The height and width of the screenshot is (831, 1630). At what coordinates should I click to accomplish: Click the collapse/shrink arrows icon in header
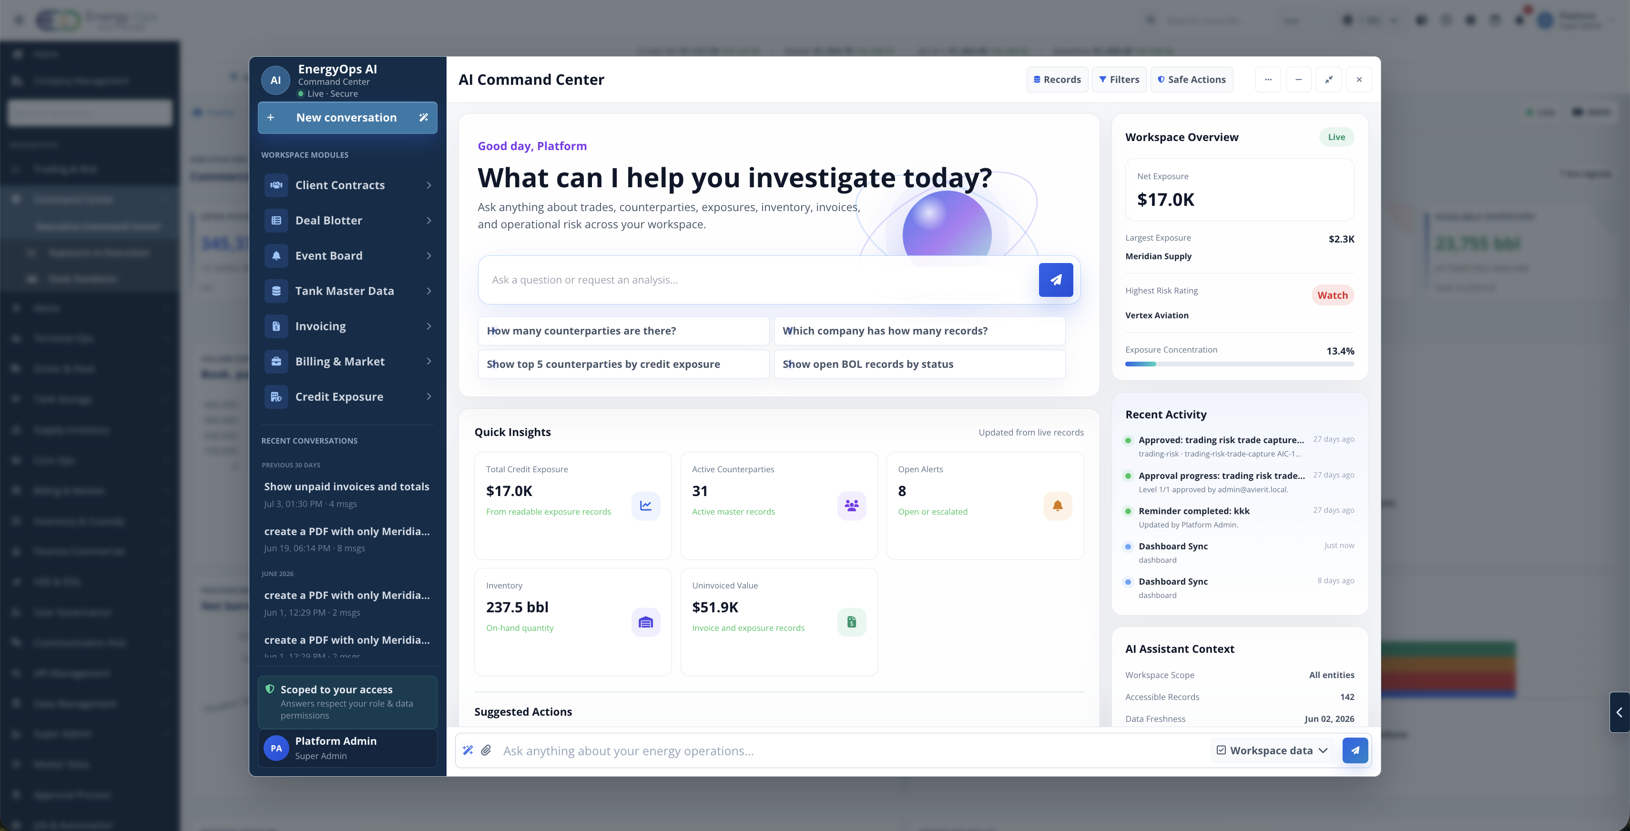1329,80
